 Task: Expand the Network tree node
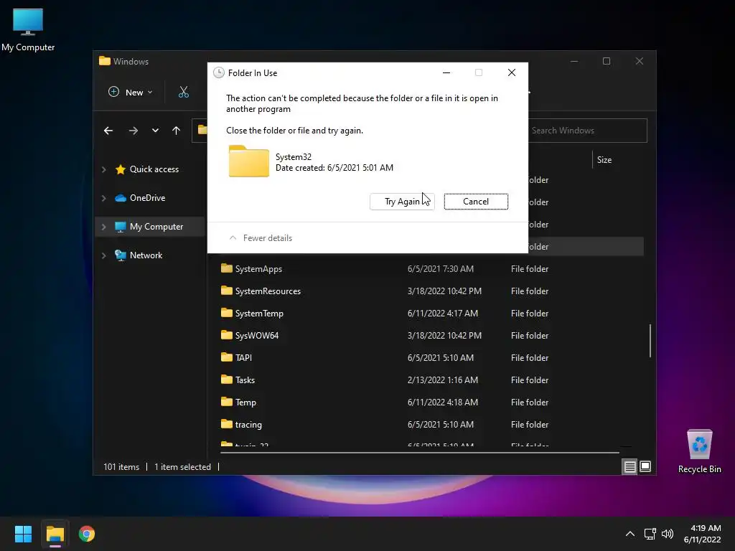click(x=103, y=255)
